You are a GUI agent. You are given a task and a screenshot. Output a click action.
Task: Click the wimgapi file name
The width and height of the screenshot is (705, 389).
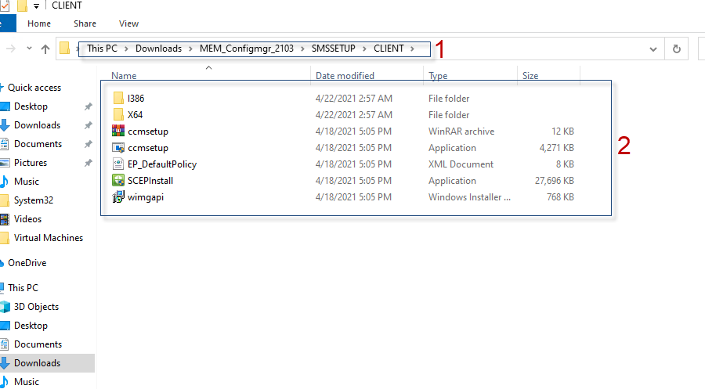coord(146,197)
